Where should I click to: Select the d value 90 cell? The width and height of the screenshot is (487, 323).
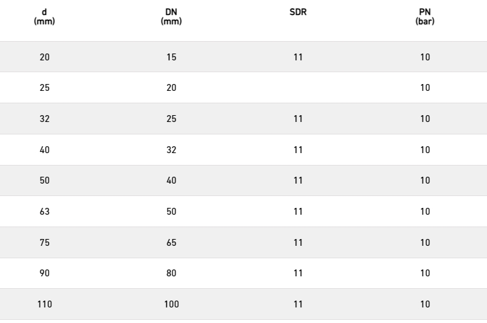coord(44,273)
